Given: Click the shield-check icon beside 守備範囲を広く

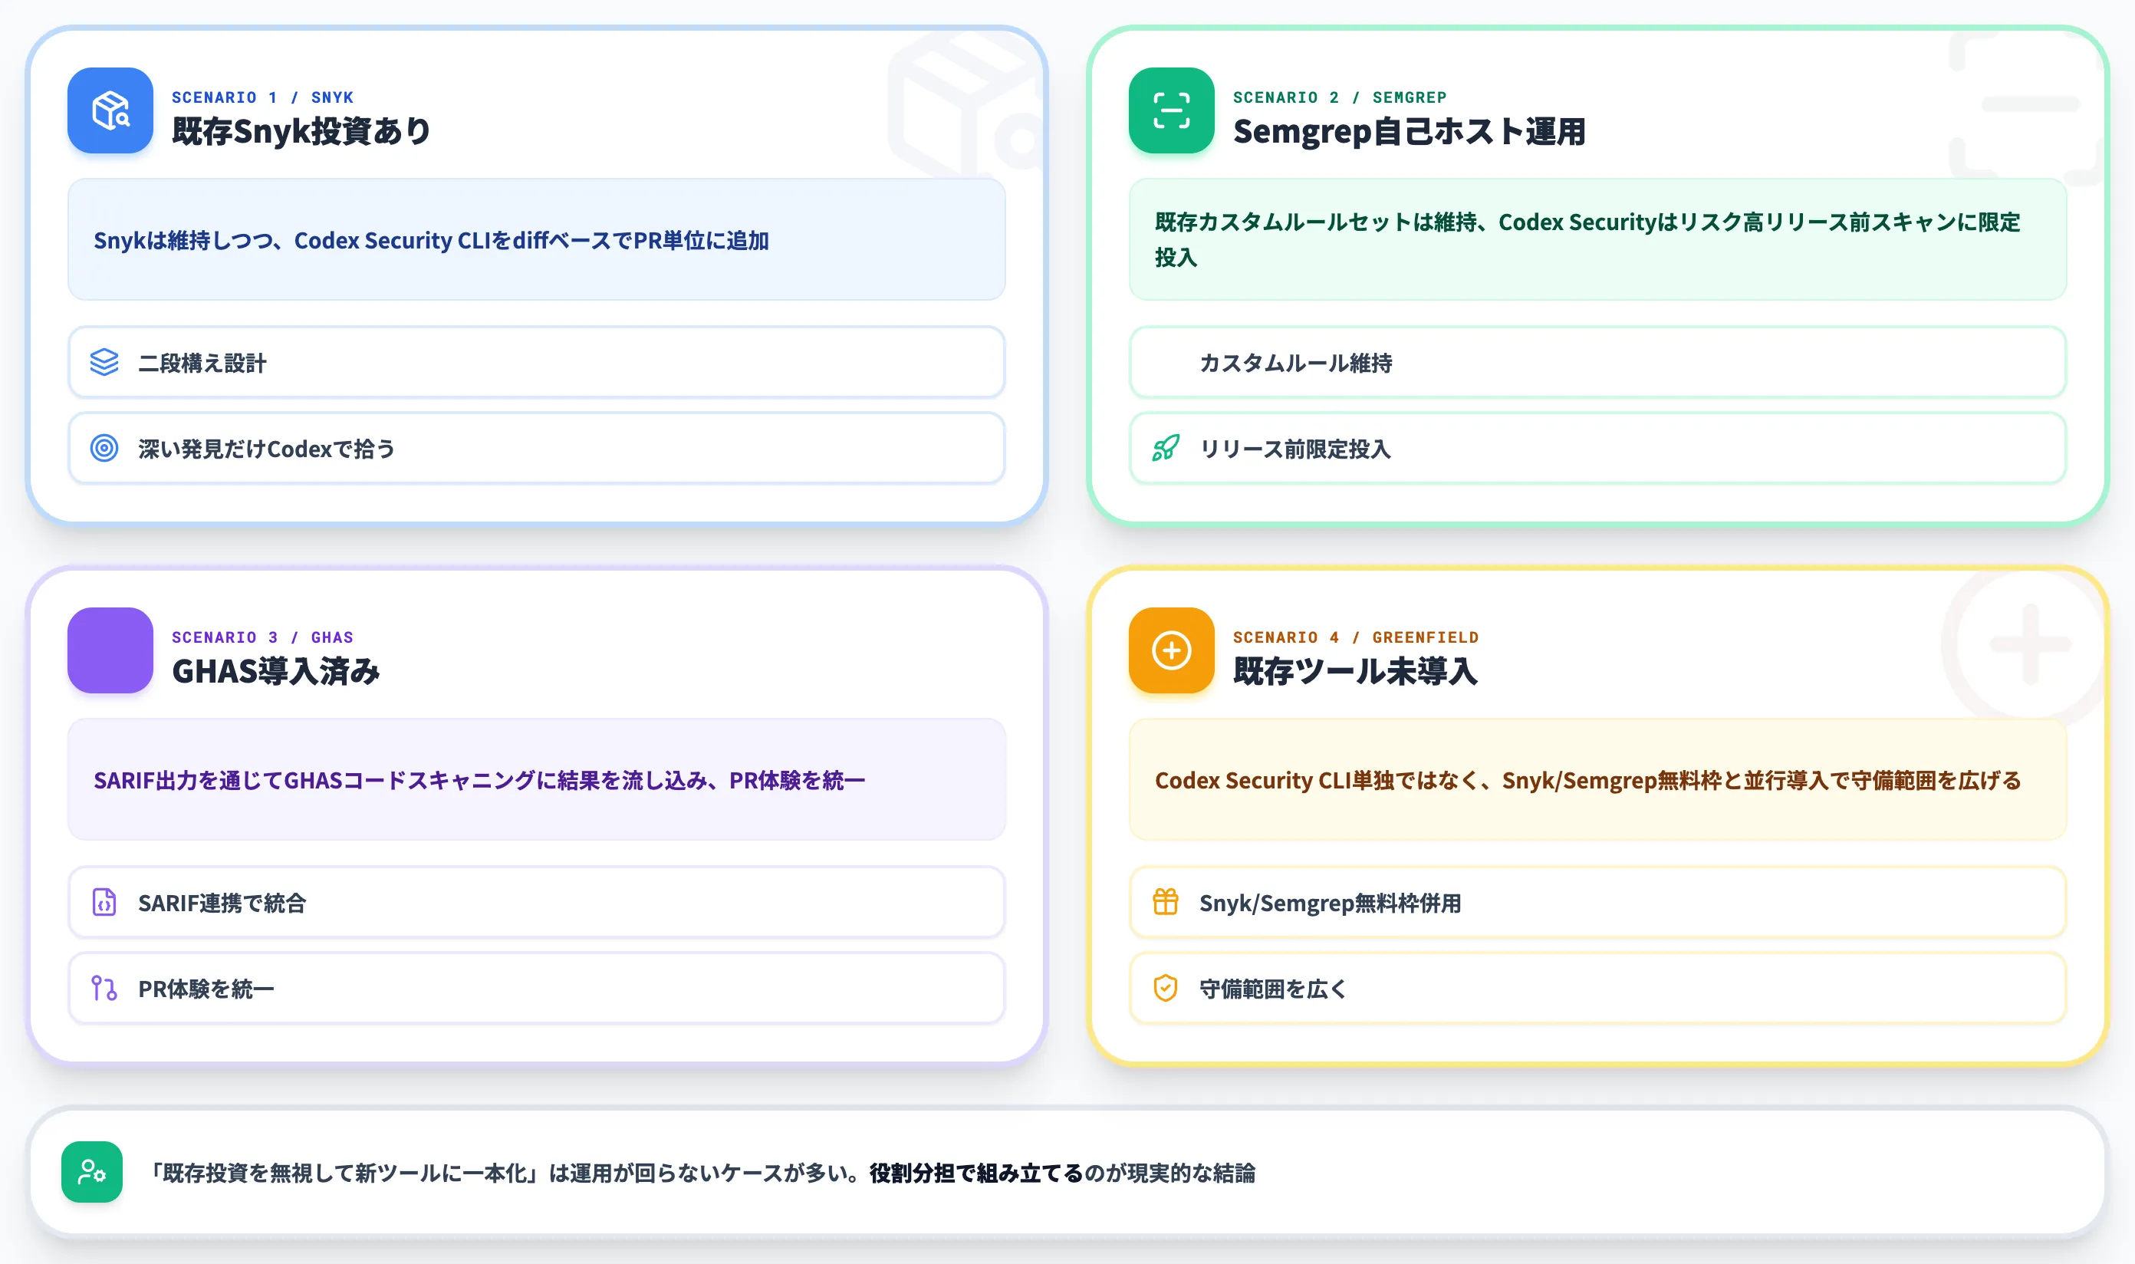Looking at the screenshot, I should pyautogui.click(x=1166, y=988).
